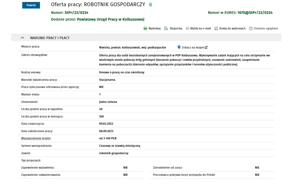Viewport: 296px width, 184px height.
Task: Click NIE next to Zapewnienie wyżywienia
Action: coord(126,167)
